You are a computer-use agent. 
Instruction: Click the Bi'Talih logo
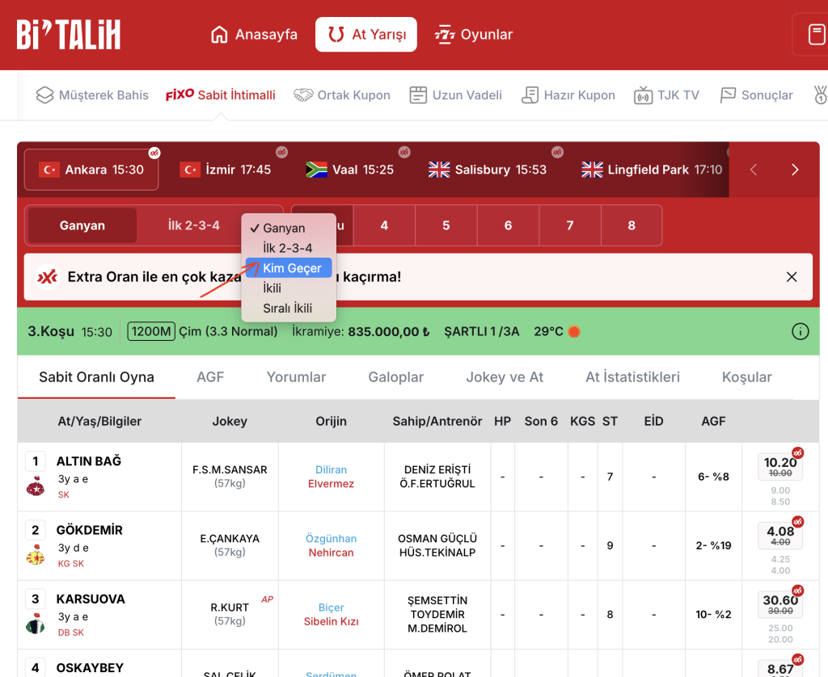(69, 35)
